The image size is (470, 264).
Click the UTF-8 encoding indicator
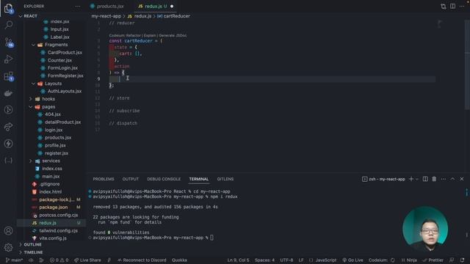coord(286,260)
